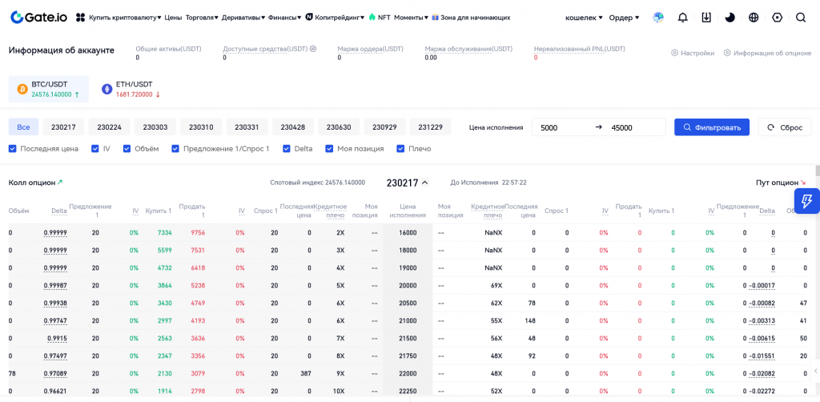This screenshot has width=820, height=402.
Task: Open the Ордер dropdown
Action: (x=625, y=18)
